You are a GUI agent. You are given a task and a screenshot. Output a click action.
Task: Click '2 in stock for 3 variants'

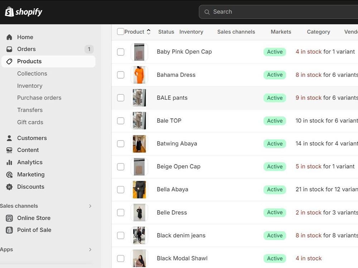[327, 213]
